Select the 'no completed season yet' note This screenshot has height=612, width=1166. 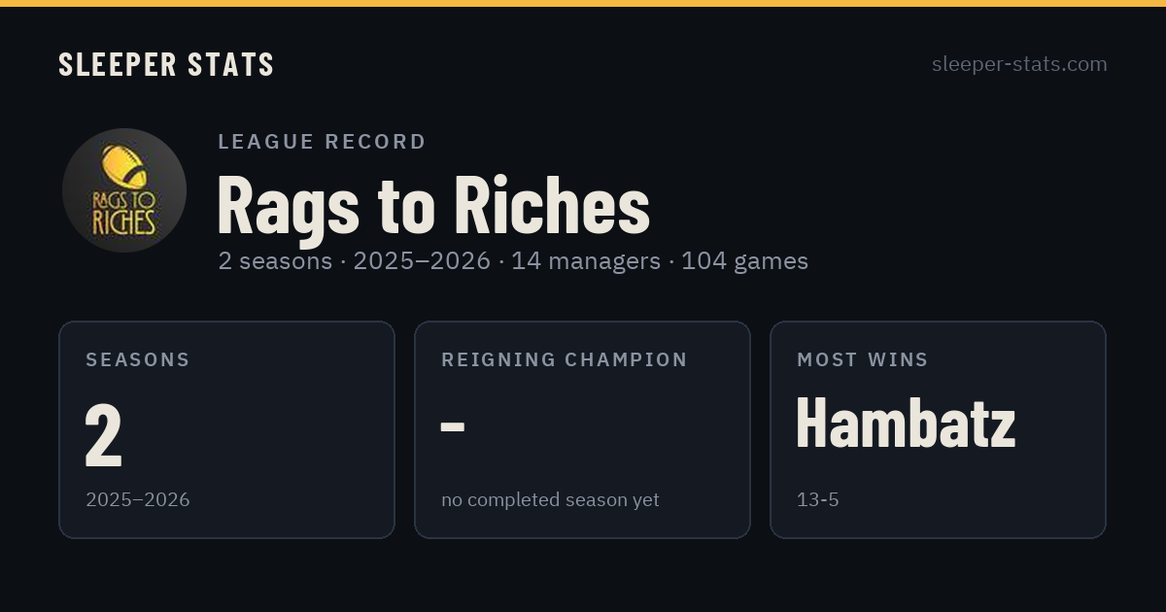click(x=550, y=499)
